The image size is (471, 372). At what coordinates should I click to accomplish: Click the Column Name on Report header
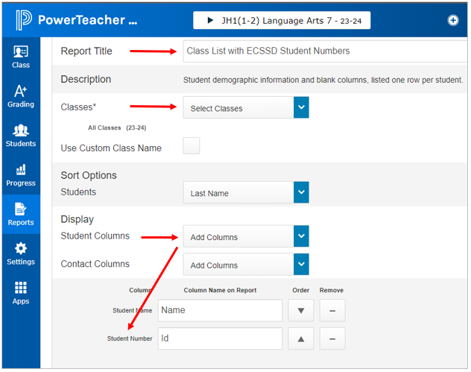pos(220,290)
